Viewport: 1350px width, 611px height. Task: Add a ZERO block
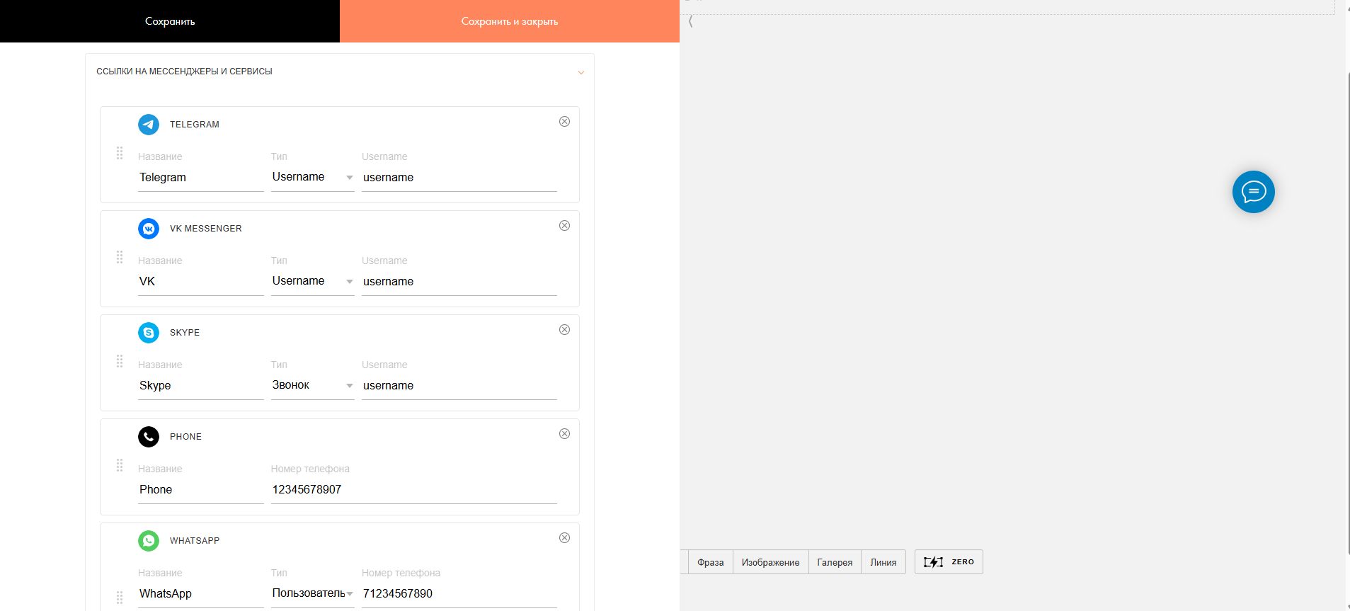pos(949,562)
